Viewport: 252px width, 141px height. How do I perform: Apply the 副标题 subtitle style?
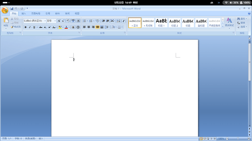pyautogui.click(x=201, y=23)
